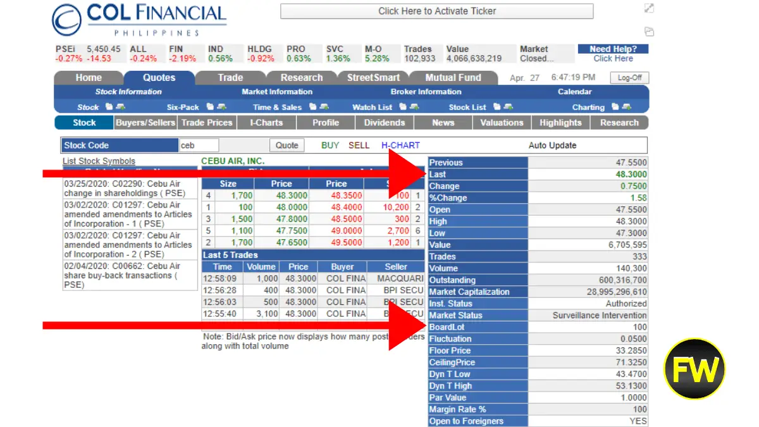Open the I-Charts sub-tab

pyautogui.click(x=266, y=123)
